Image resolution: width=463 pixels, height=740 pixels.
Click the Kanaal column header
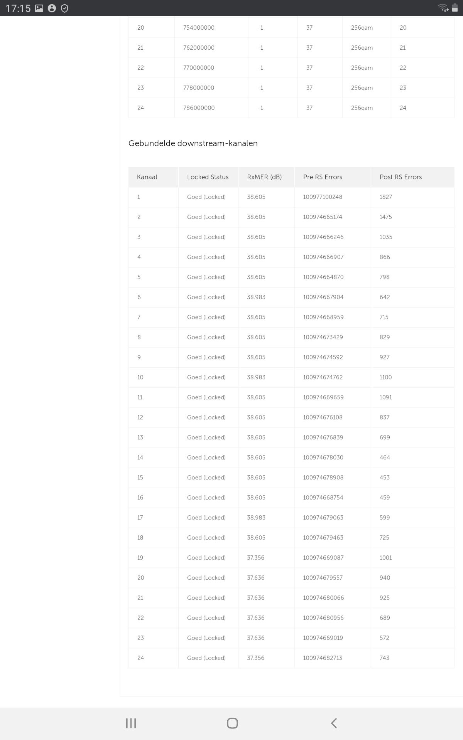coord(147,177)
